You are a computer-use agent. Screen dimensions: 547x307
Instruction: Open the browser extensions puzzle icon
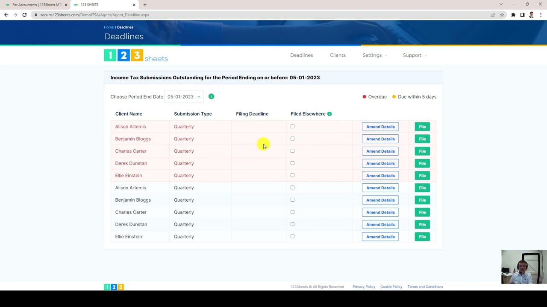point(513,15)
